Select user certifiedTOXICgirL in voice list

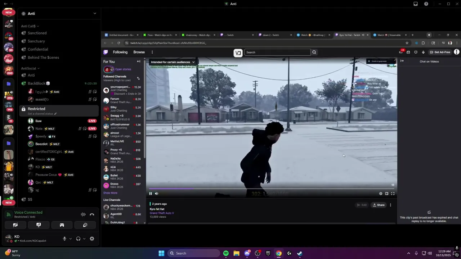pyautogui.click(x=49, y=152)
